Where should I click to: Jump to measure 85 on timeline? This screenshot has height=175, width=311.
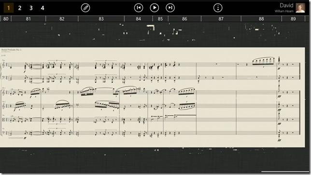click(160, 19)
